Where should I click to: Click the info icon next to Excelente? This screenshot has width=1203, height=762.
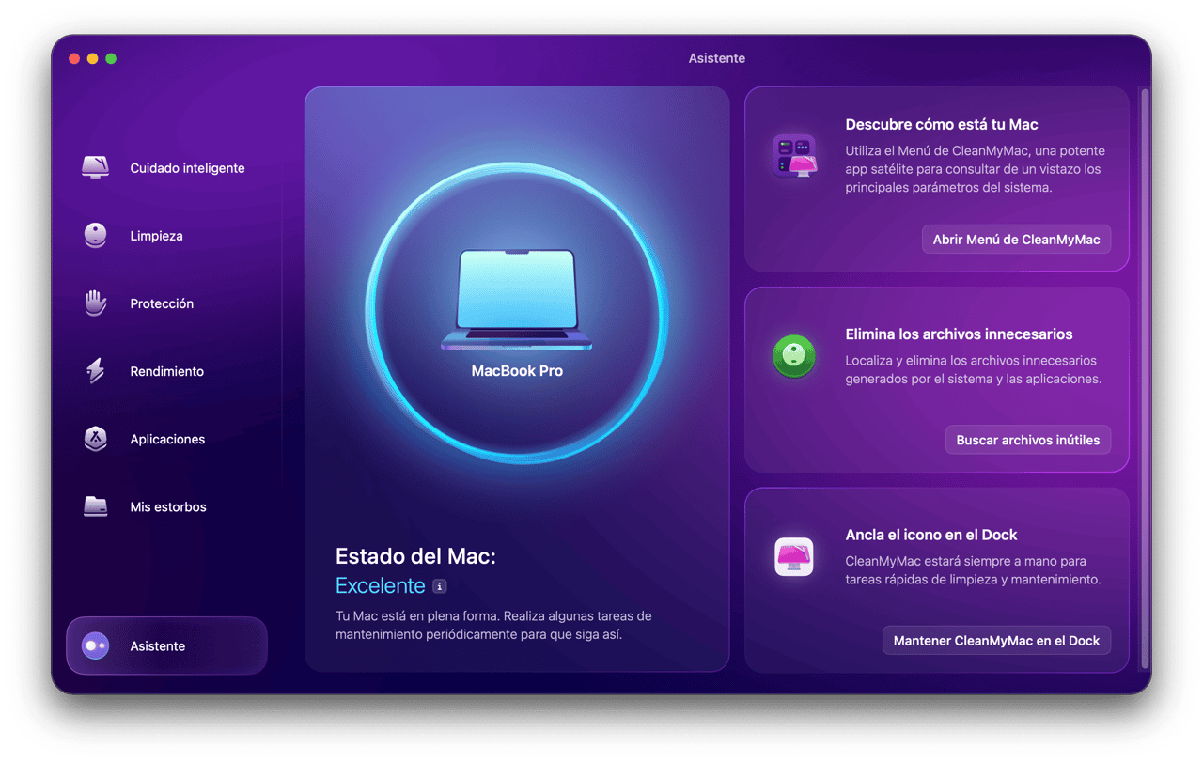(440, 586)
